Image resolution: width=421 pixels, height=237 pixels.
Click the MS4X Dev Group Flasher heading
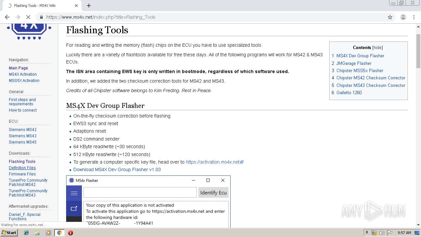105,106
